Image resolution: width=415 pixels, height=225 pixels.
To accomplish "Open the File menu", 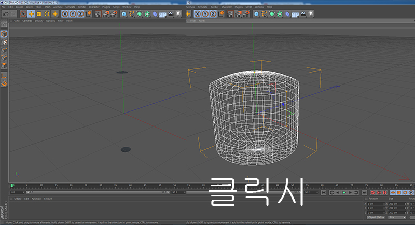I will click(4, 7).
